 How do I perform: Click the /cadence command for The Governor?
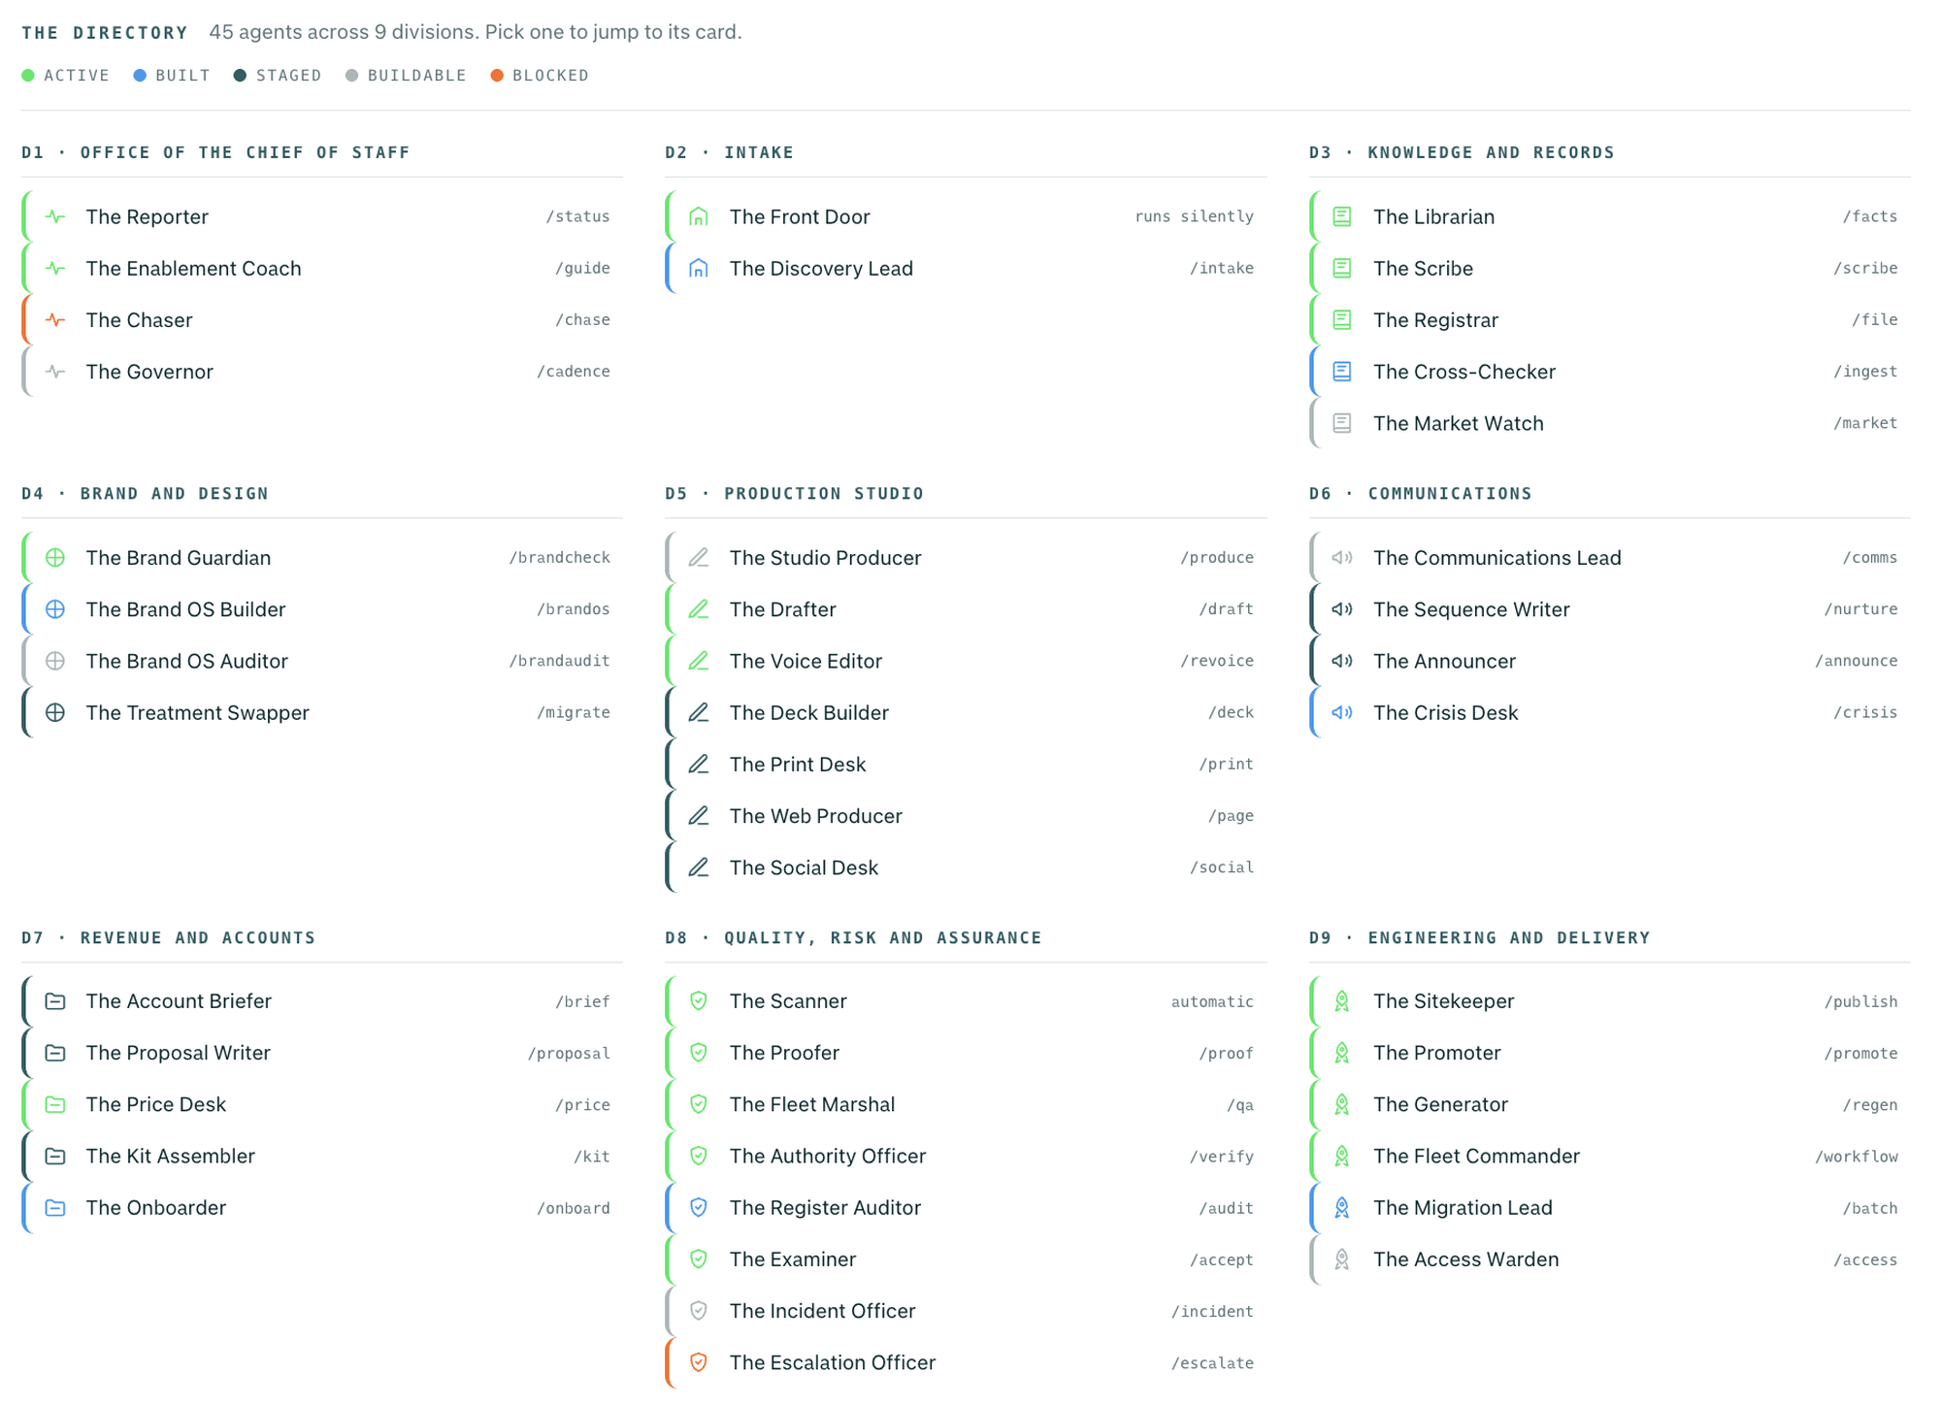(574, 372)
